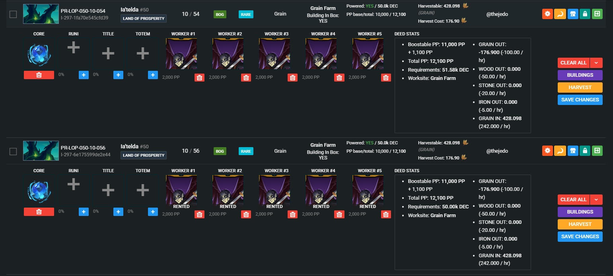Remove the Core item on deed PR-LOP-050-10-054
This screenshot has width=613, height=276.
pyautogui.click(x=39, y=75)
